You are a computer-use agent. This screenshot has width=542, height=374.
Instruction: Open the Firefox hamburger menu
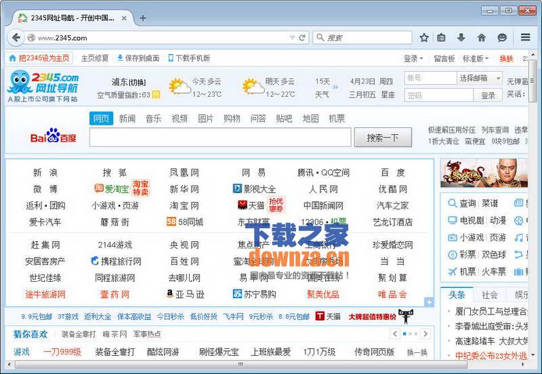[526, 37]
